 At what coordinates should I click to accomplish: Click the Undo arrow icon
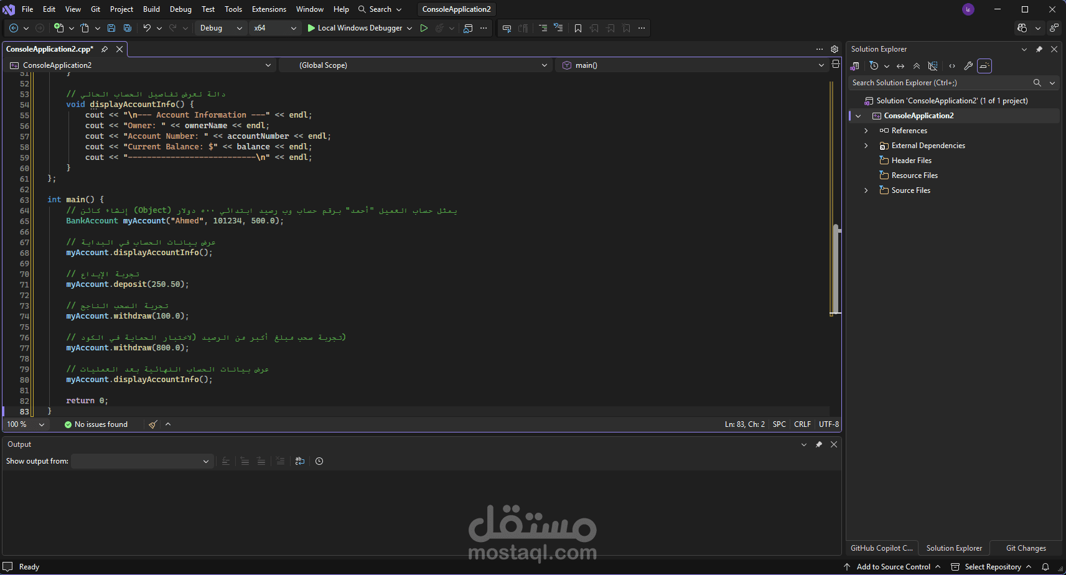click(x=147, y=28)
